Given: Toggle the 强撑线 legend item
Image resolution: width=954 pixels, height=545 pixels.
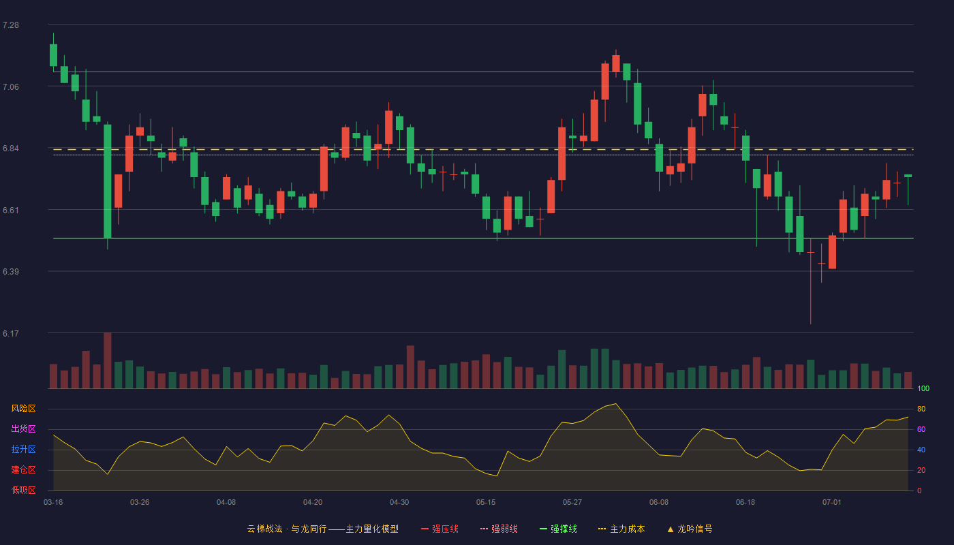Looking at the screenshot, I should tap(558, 529).
